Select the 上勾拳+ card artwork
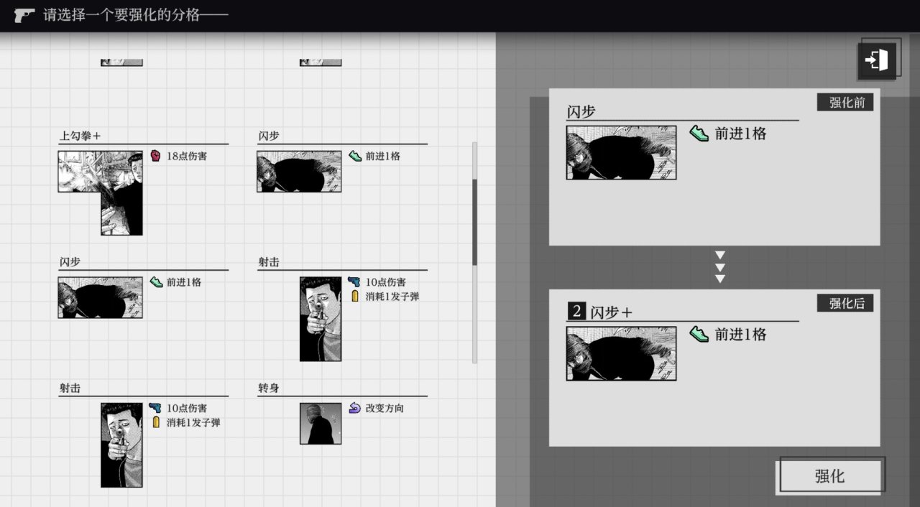 click(101, 192)
